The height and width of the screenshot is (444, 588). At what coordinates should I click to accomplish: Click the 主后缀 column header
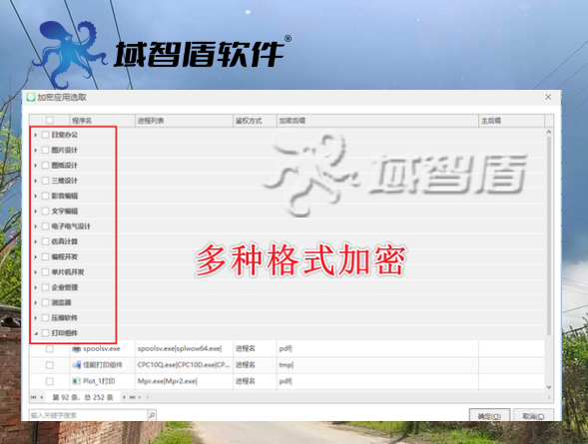point(511,121)
